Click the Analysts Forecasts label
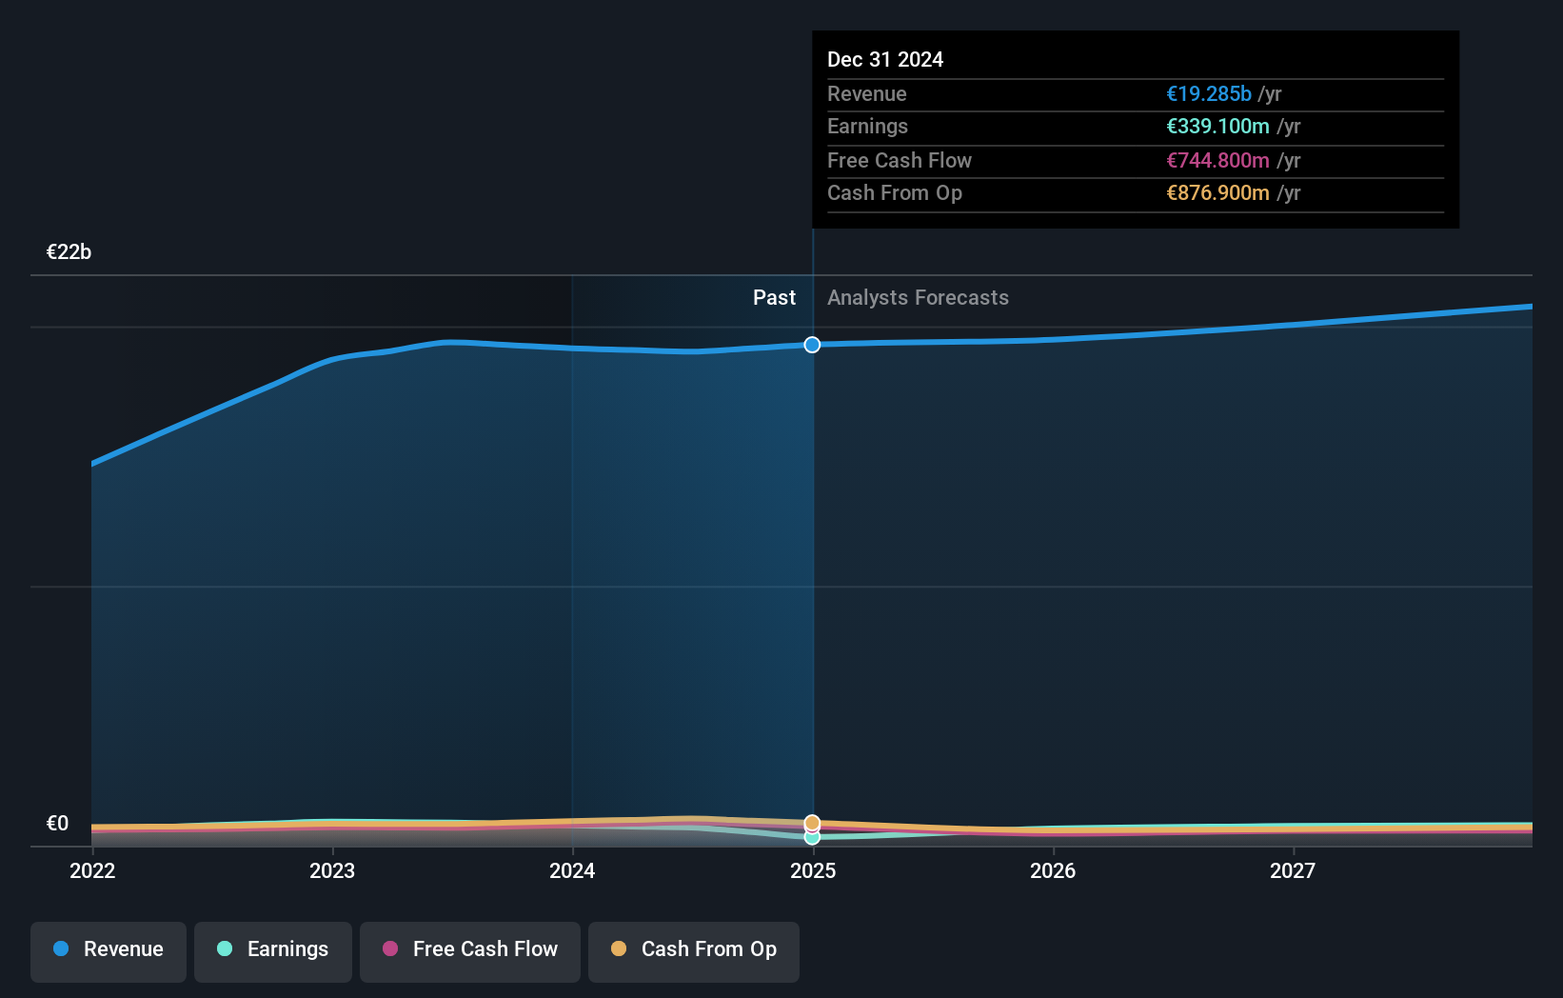 click(x=918, y=297)
